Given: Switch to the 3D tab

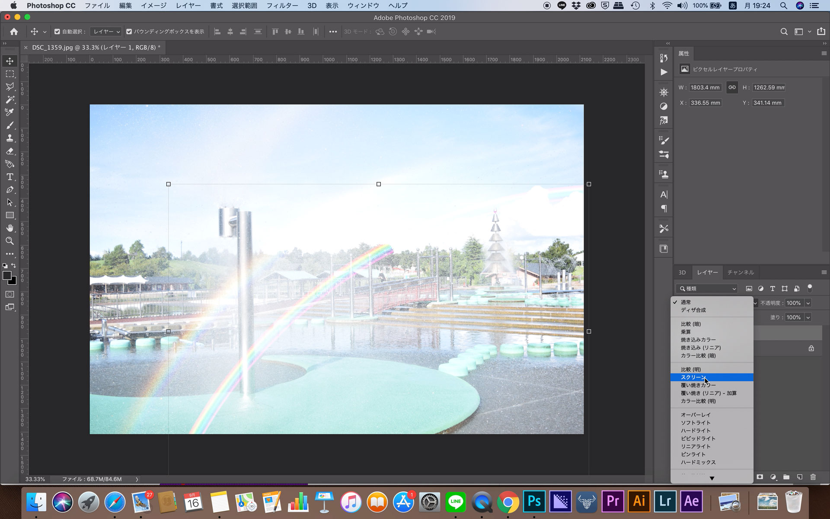Looking at the screenshot, I should point(682,272).
